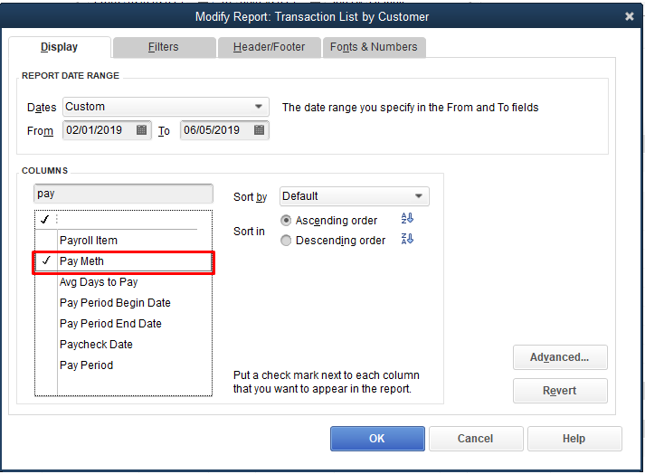The image size is (645, 474).
Task: Click the Revert button
Action: click(x=559, y=391)
